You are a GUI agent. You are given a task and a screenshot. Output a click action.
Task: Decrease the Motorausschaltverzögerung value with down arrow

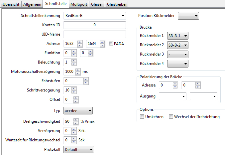point(77,73)
